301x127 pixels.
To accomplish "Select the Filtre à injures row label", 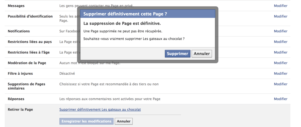I will pyautogui.click(x=20, y=74).
